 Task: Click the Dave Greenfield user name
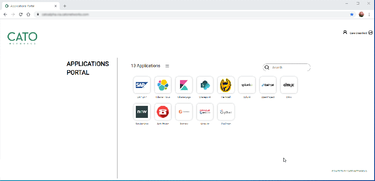coord(358,33)
